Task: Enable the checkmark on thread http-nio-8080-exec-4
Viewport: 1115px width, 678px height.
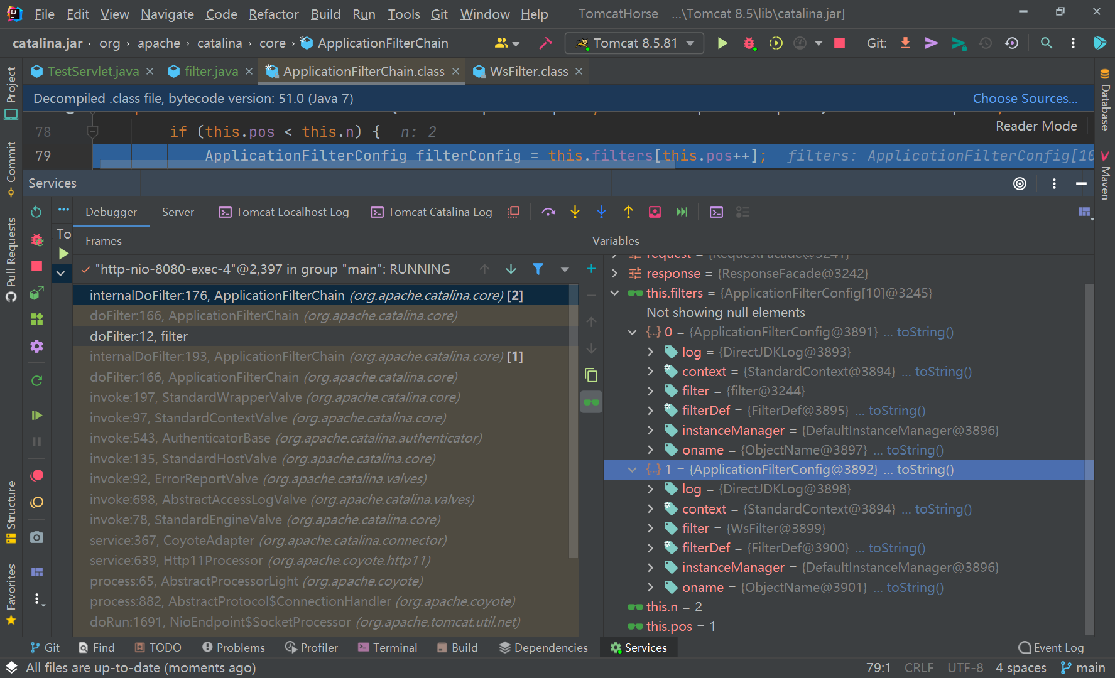Action: [85, 269]
